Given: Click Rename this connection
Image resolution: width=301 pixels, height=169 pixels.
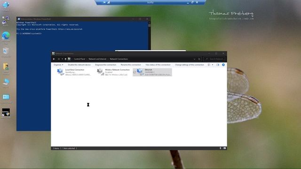Looking at the screenshot, I should coord(131,65).
